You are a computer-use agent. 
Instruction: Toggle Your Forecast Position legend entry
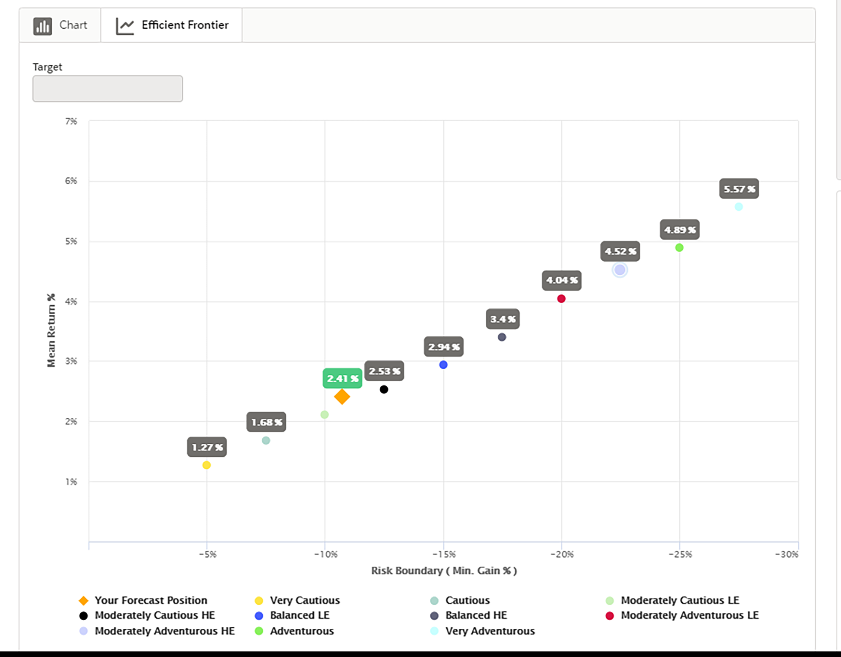point(143,601)
